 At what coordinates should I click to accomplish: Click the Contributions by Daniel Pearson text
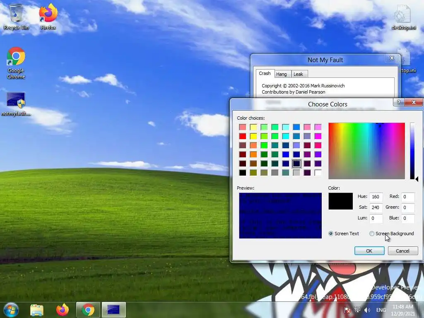(294, 92)
